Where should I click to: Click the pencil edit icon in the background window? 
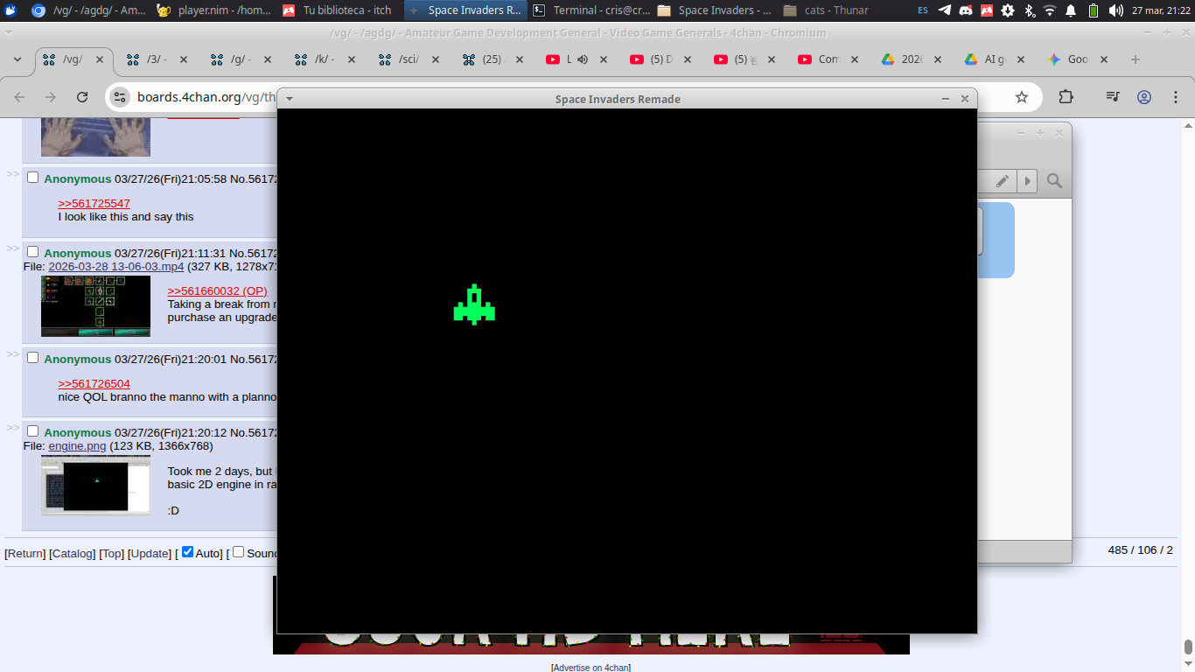coord(1003,181)
